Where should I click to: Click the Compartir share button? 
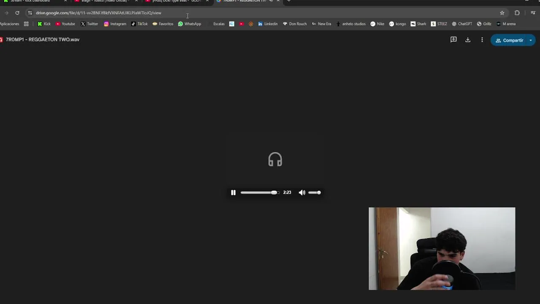click(509, 40)
